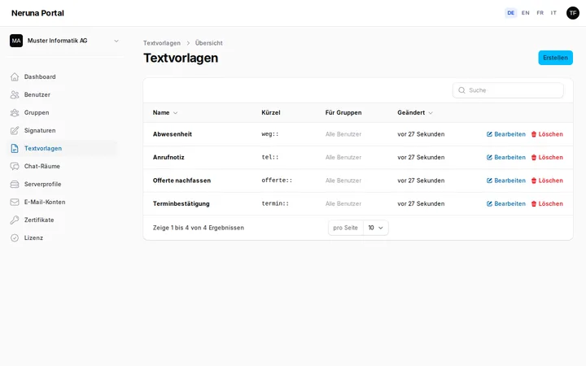Viewport: 586px width, 366px height.
Task: Click the MA organization avatar
Action: click(16, 41)
